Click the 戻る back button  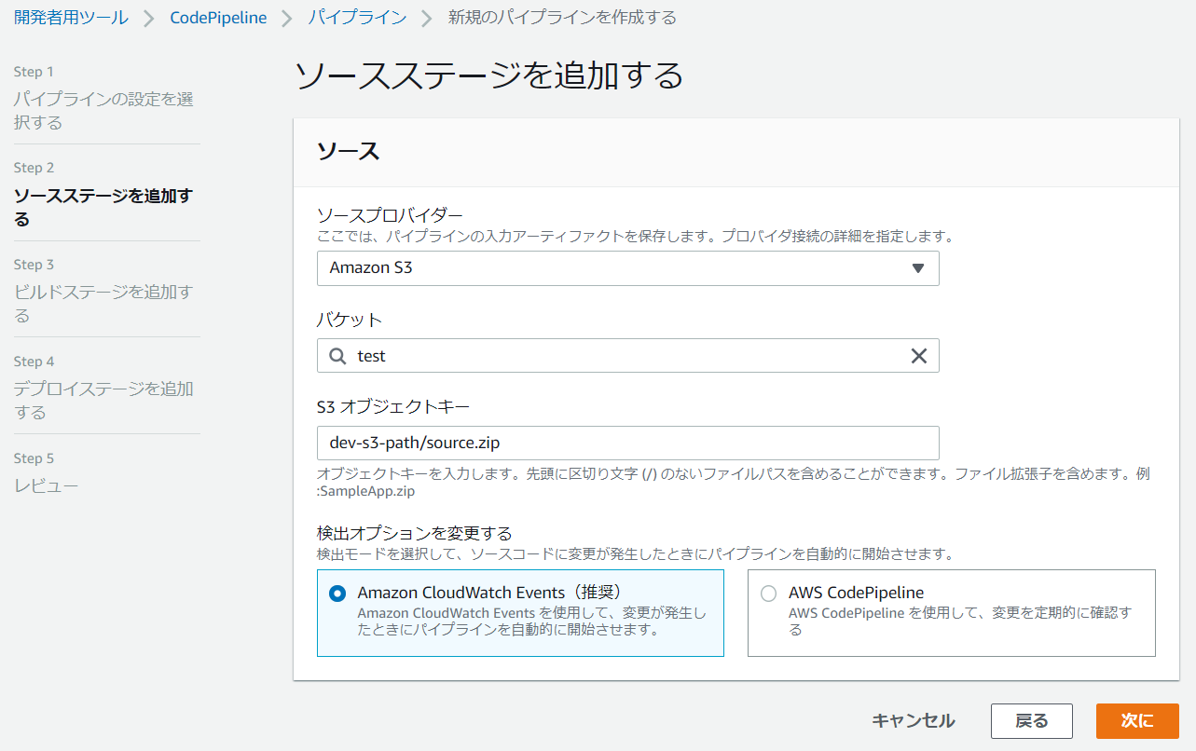tap(1031, 720)
